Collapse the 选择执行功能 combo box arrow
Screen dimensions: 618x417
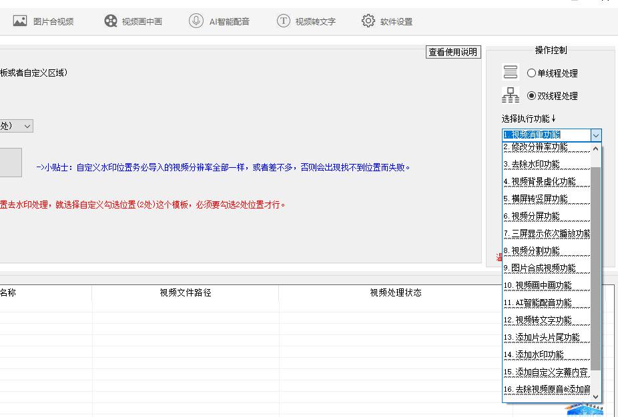pos(596,135)
